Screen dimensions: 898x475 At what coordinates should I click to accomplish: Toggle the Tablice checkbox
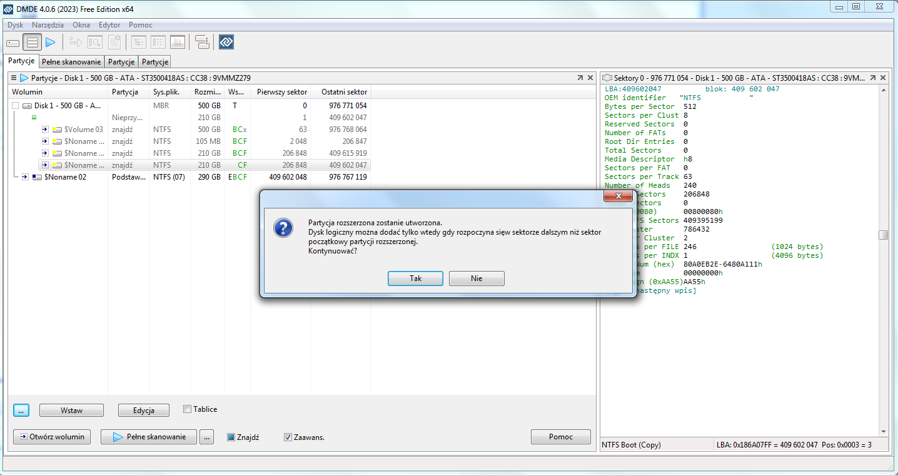point(187,409)
